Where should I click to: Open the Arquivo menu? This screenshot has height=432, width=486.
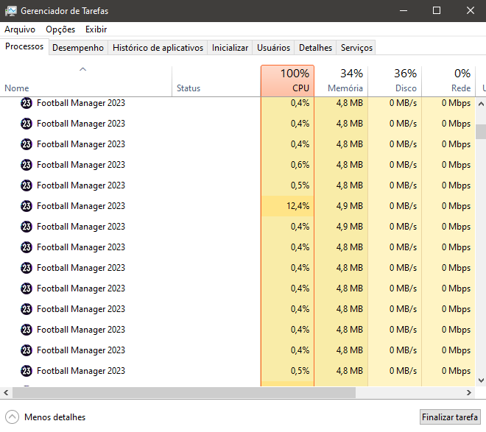click(20, 29)
